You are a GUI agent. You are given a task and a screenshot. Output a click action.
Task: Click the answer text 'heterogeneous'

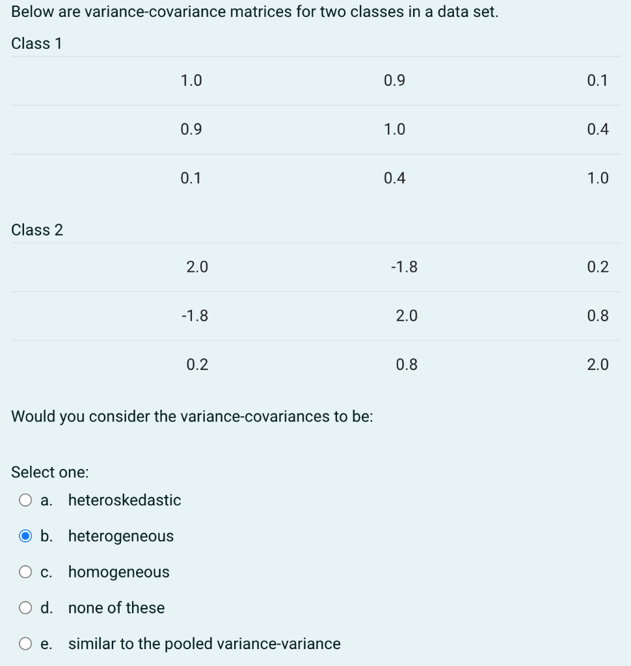(x=120, y=536)
